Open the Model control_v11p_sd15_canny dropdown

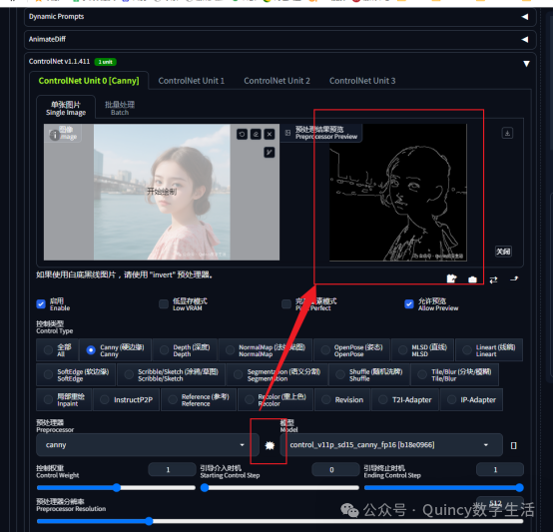(391, 445)
